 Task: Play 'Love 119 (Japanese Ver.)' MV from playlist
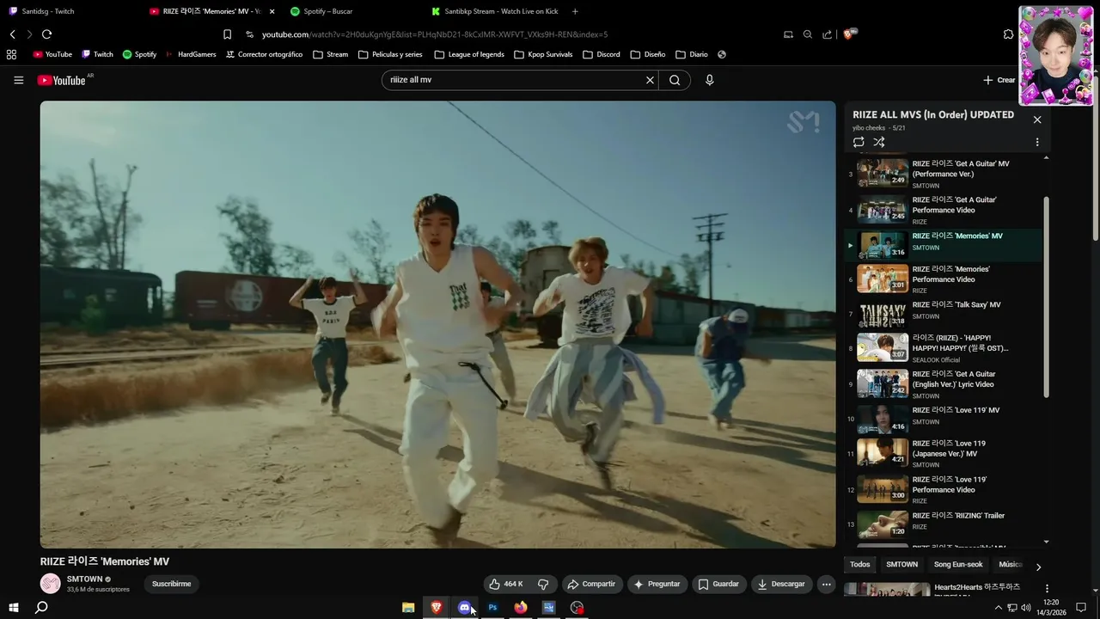(944, 454)
